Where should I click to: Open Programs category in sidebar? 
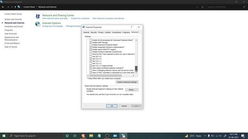[x=9, y=30]
